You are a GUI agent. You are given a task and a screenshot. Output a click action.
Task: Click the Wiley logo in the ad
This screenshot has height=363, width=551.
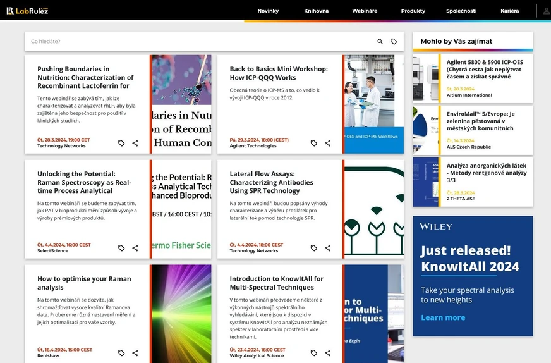click(436, 226)
